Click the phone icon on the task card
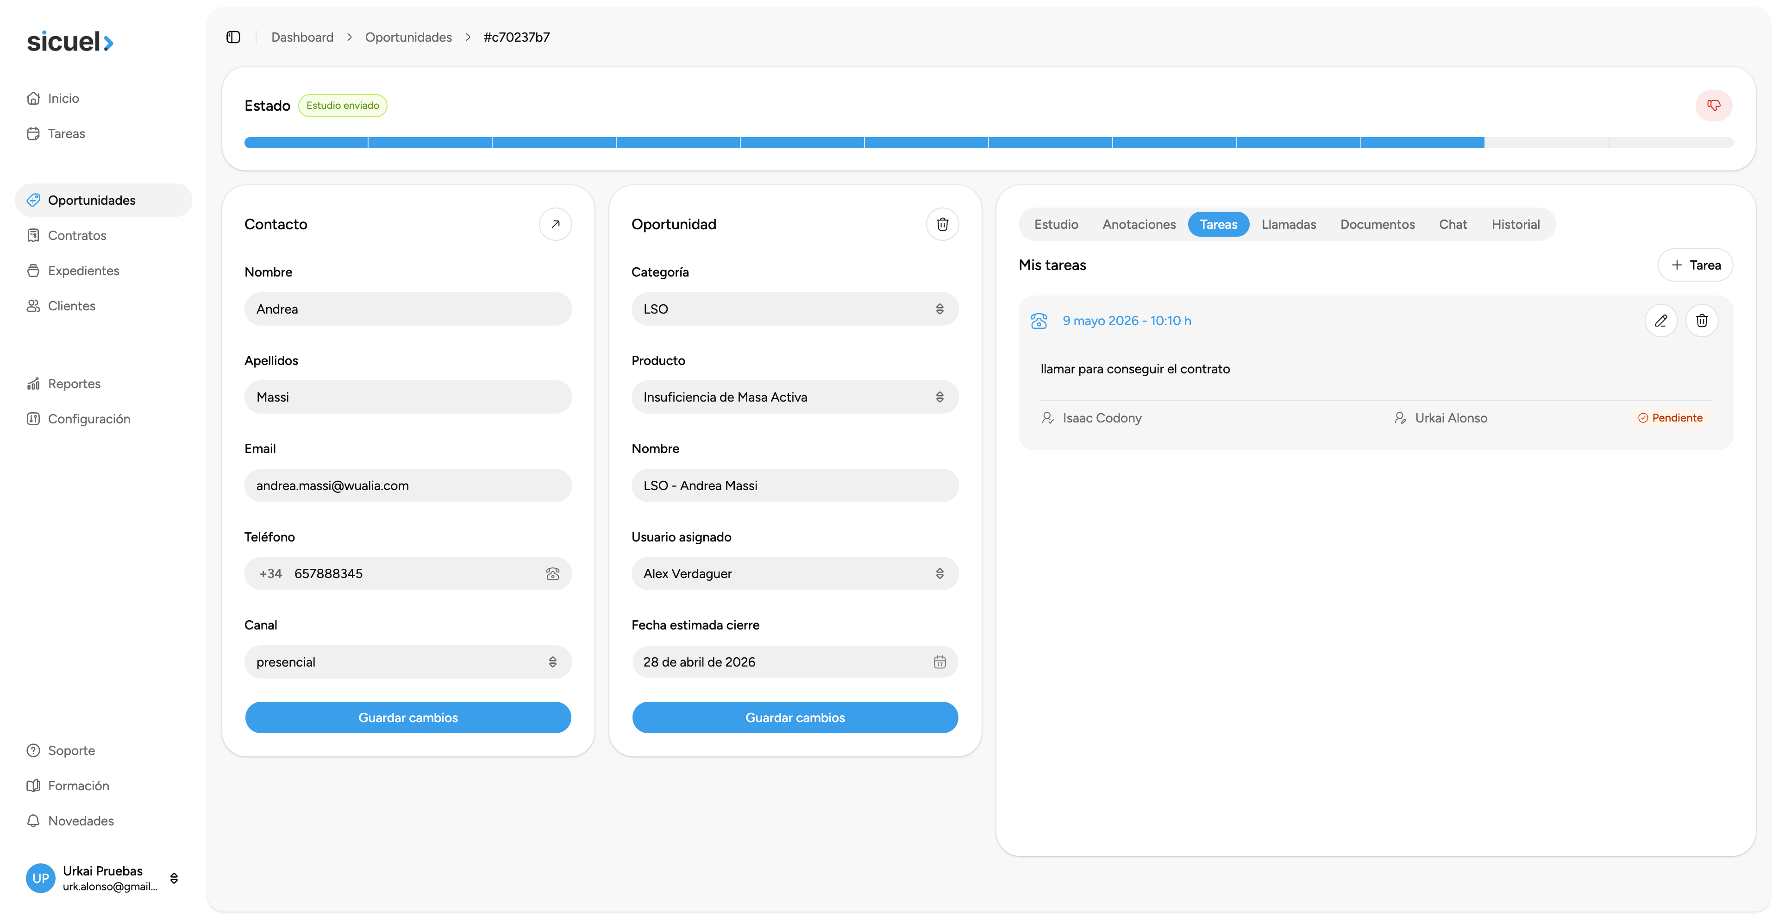 point(1039,321)
